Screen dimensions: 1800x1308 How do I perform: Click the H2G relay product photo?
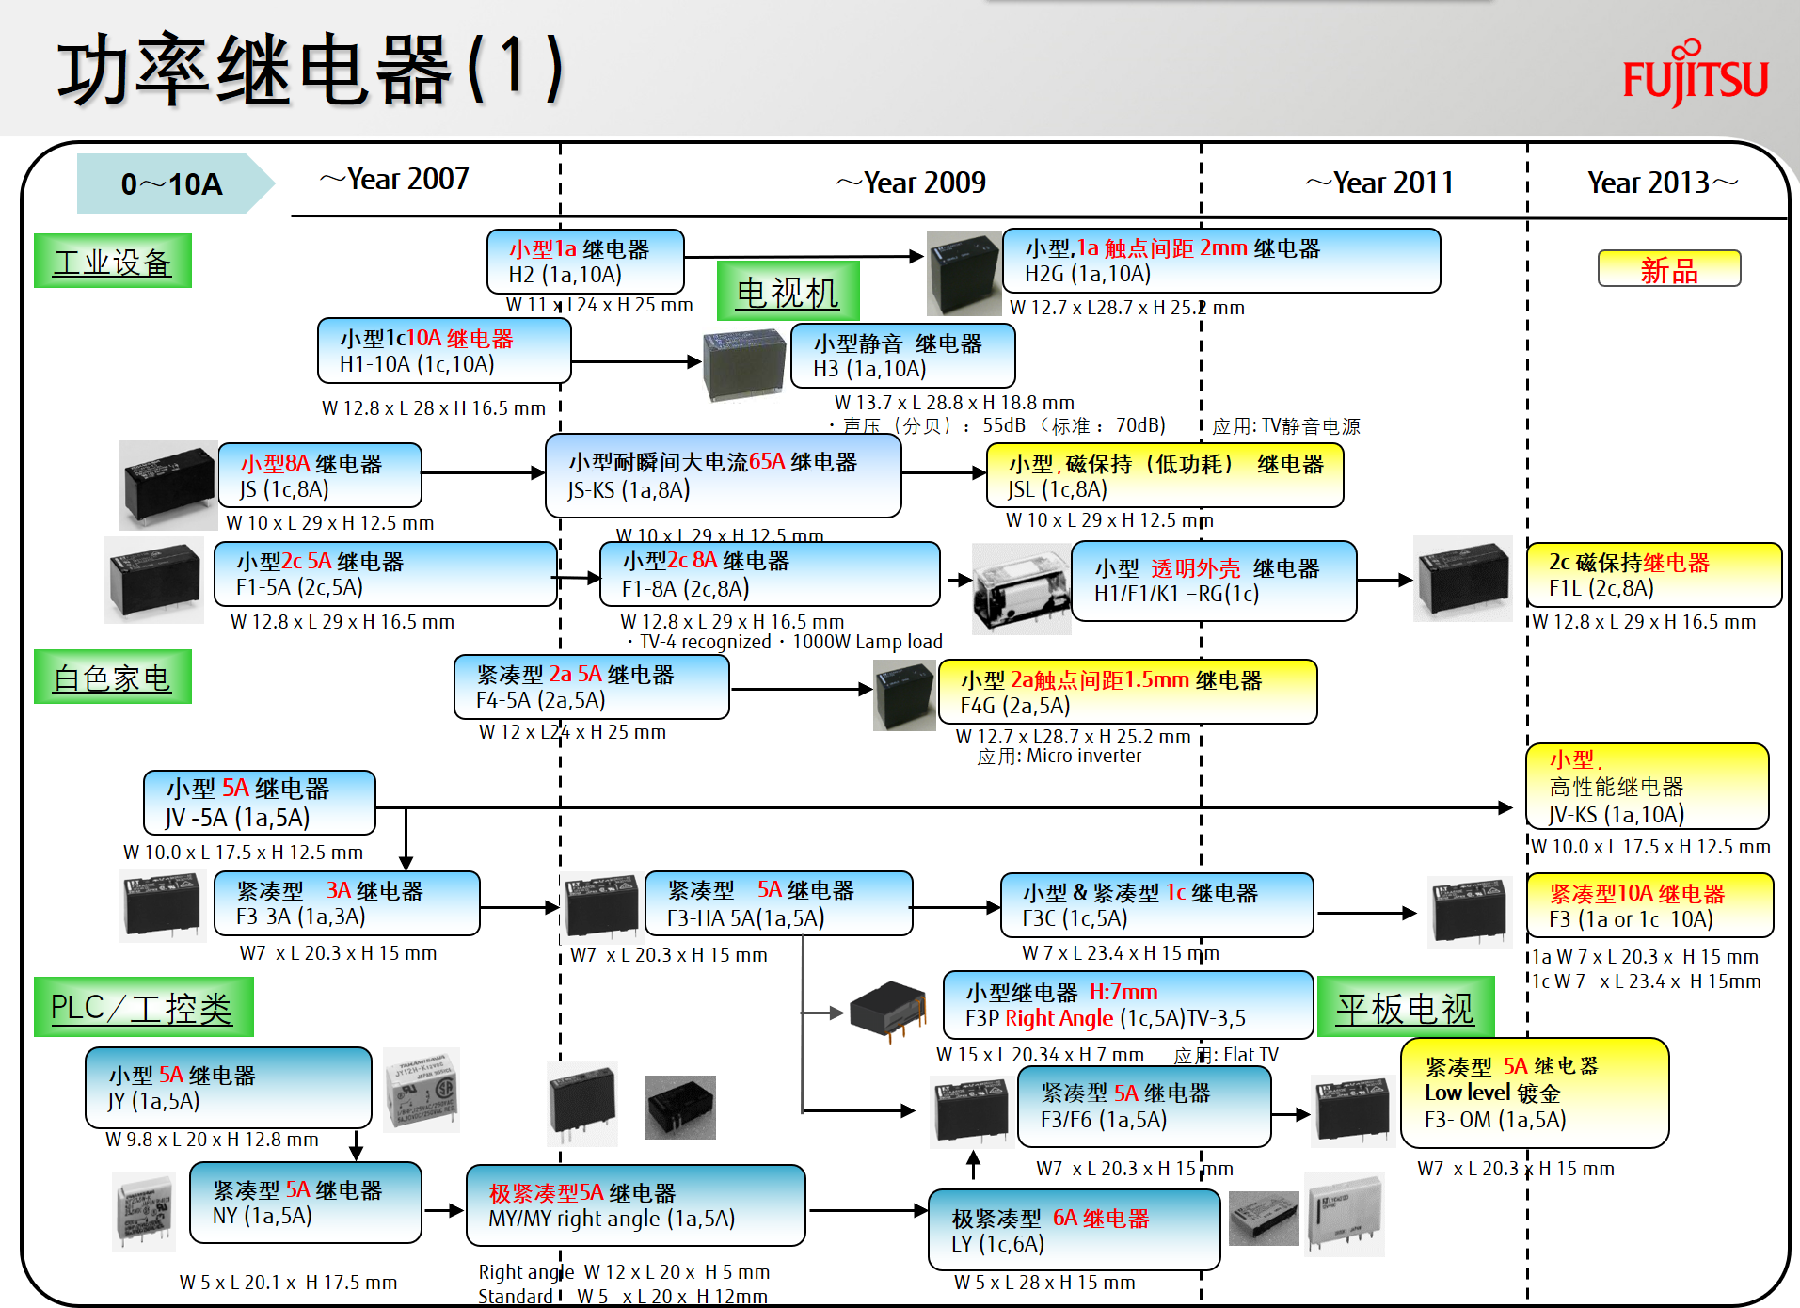pyautogui.click(x=964, y=273)
